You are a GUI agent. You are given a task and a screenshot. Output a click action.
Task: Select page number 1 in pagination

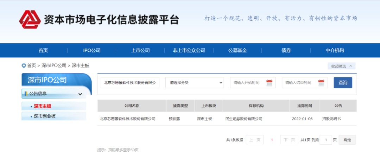tap(272, 140)
